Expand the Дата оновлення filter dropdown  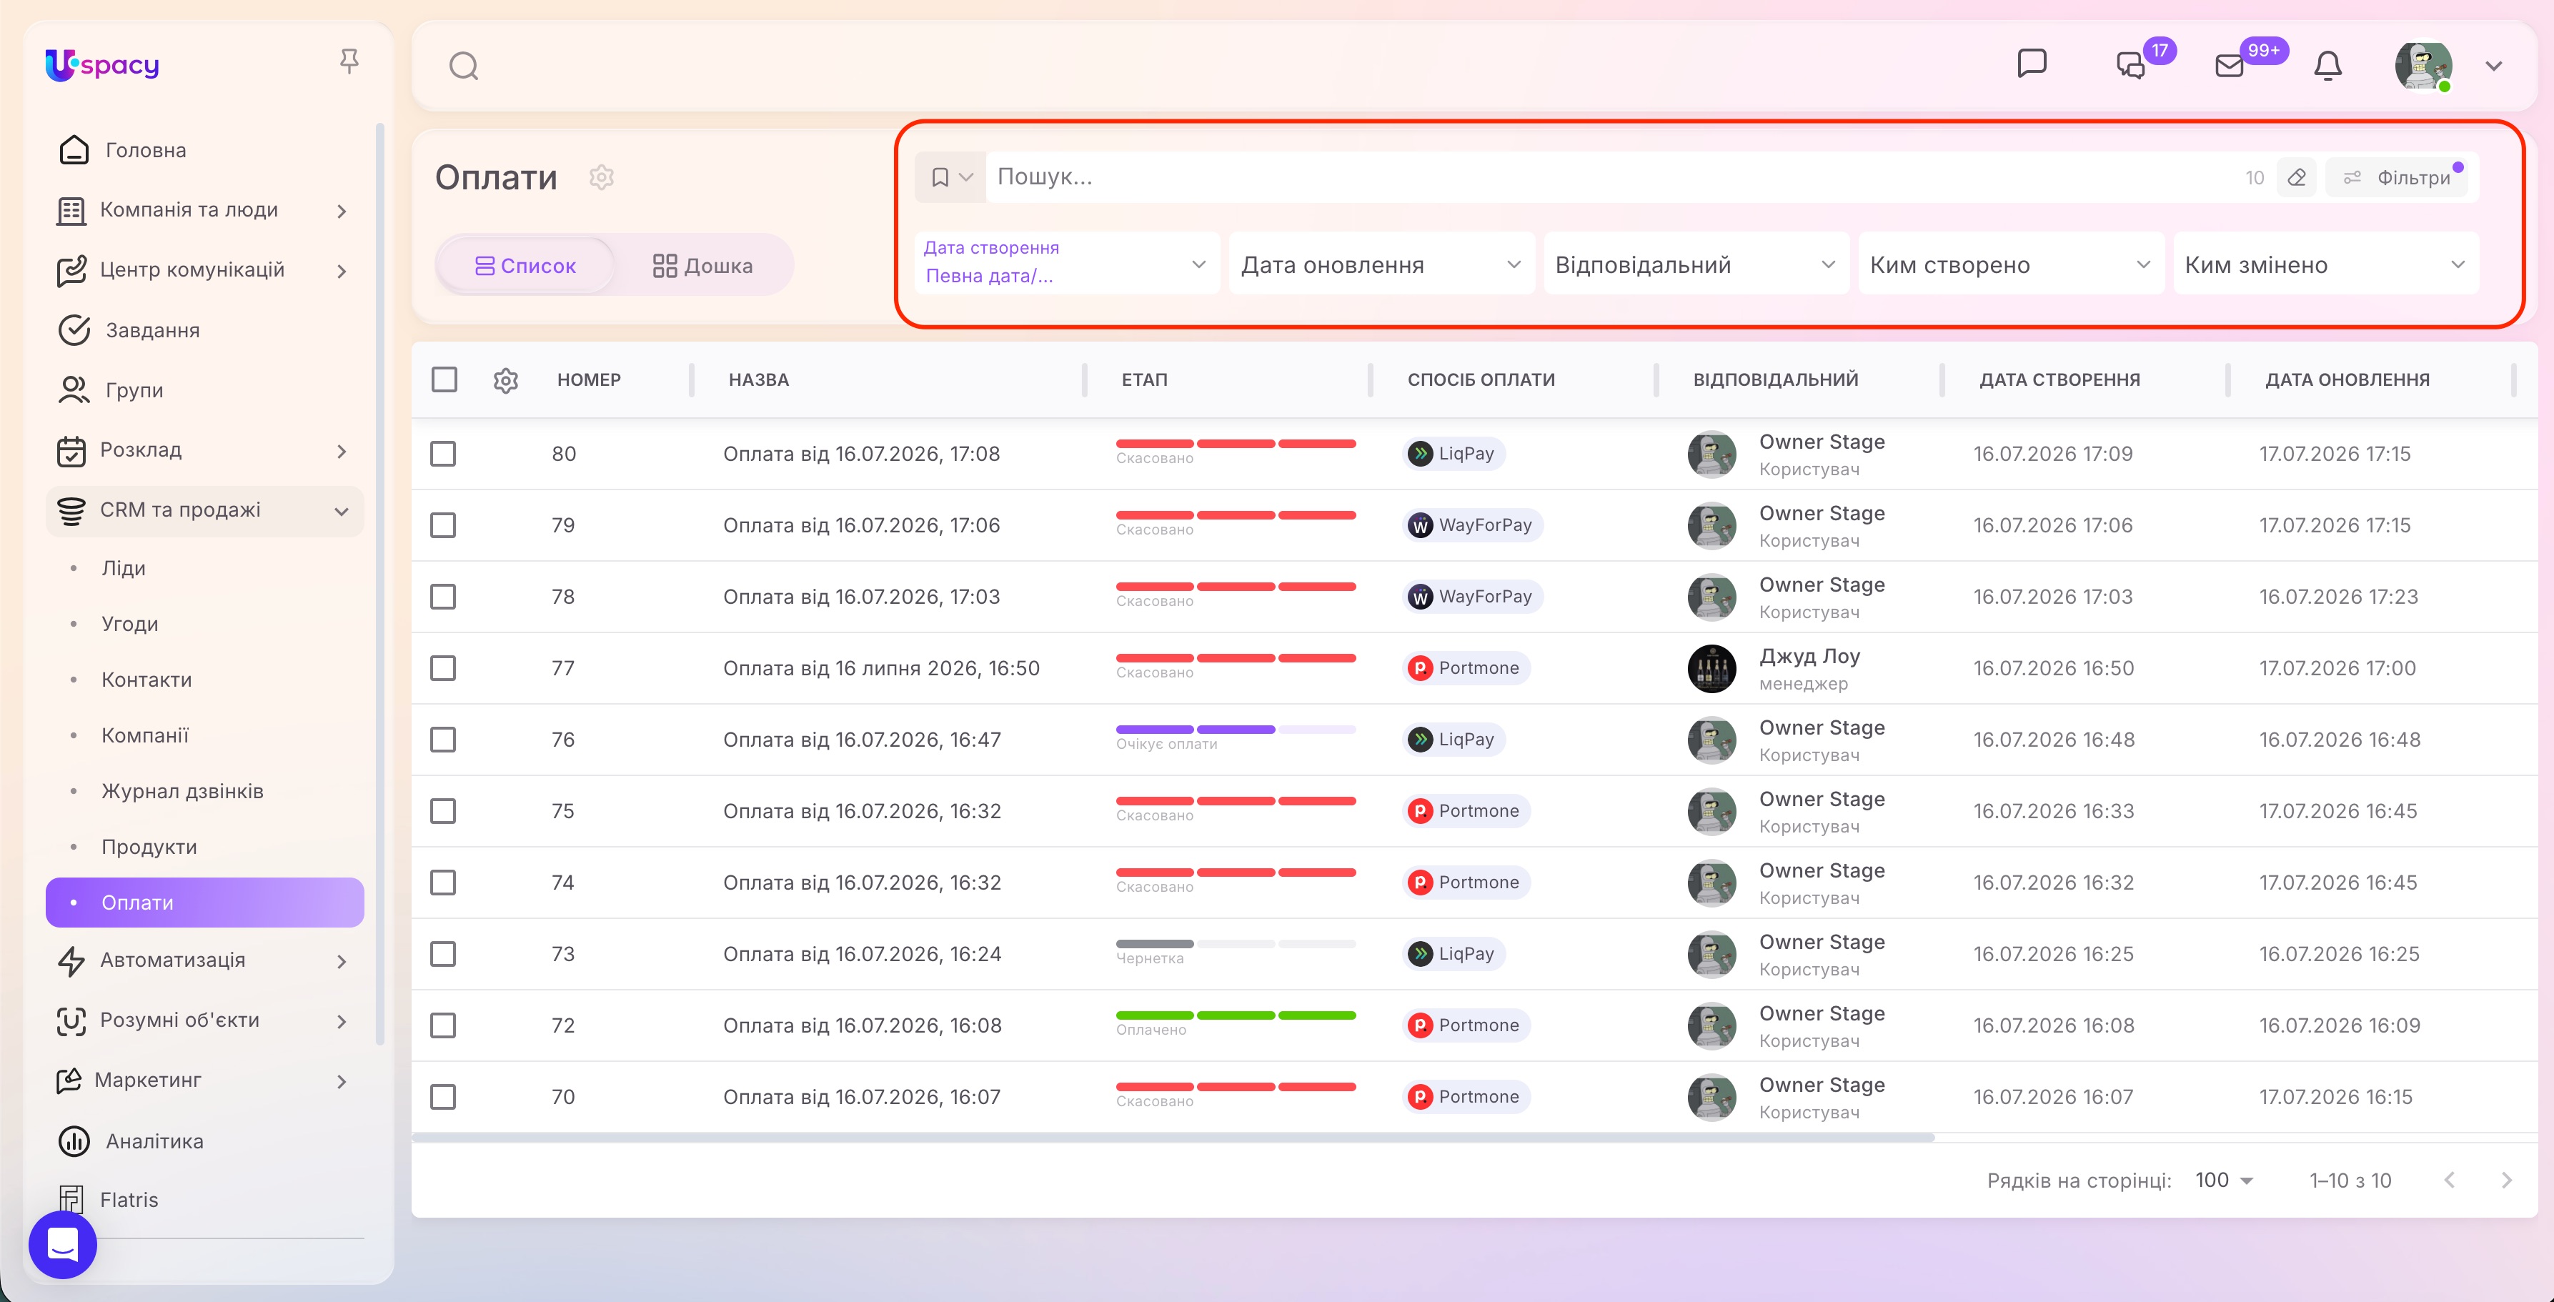(x=1381, y=265)
